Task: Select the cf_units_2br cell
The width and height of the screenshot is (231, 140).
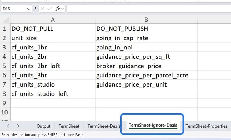Action: (53, 57)
